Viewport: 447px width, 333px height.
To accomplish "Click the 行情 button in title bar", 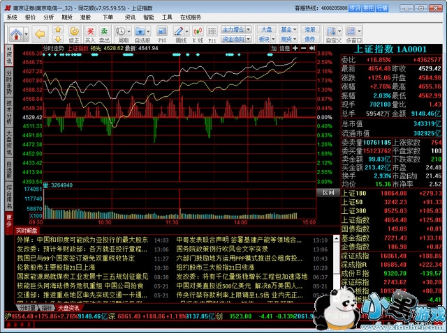I will [x=382, y=8].
